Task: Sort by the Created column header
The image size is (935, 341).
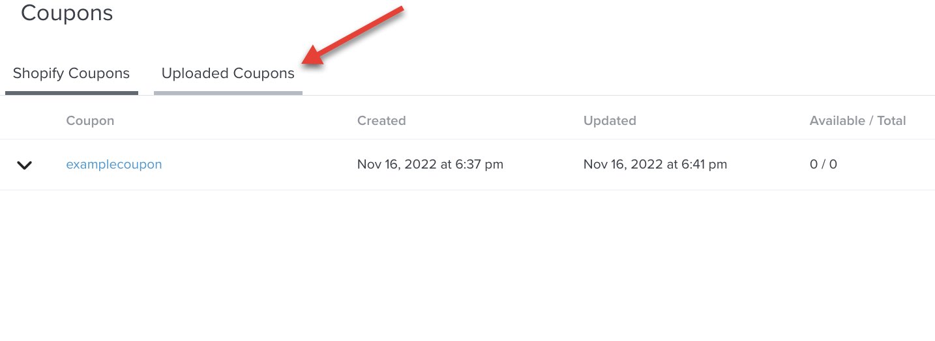Action: click(381, 120)
